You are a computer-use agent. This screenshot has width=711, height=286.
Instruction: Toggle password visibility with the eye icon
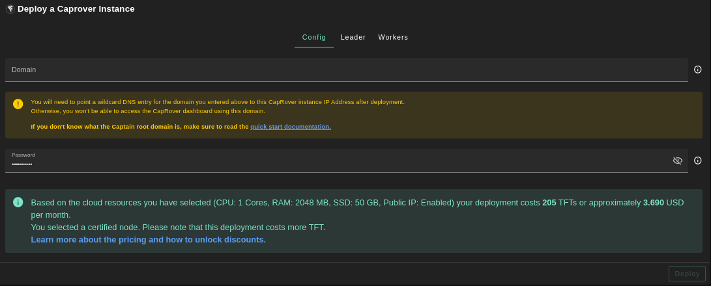(677, 161)
